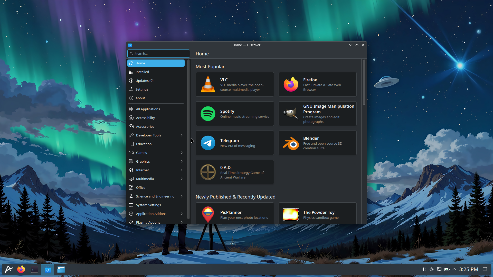Click the 3:25 PM clock
This screenshot has width=493, height=277.
(469, 269)
